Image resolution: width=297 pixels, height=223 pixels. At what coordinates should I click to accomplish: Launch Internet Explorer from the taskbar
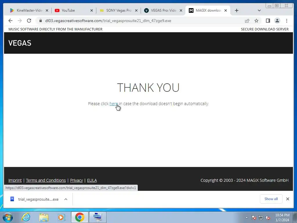(x=26, y=217)
